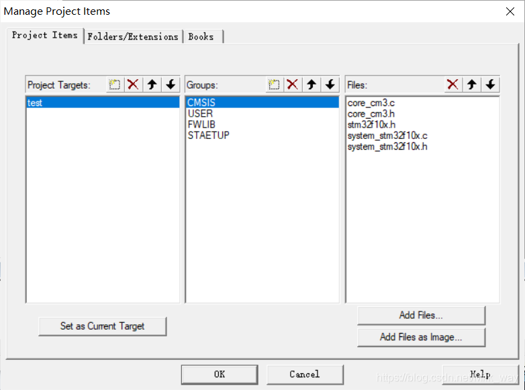Click the Add Files... button

421,315
